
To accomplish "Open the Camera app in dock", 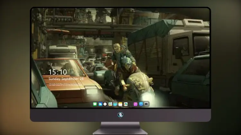I will (x=146, y=104).
